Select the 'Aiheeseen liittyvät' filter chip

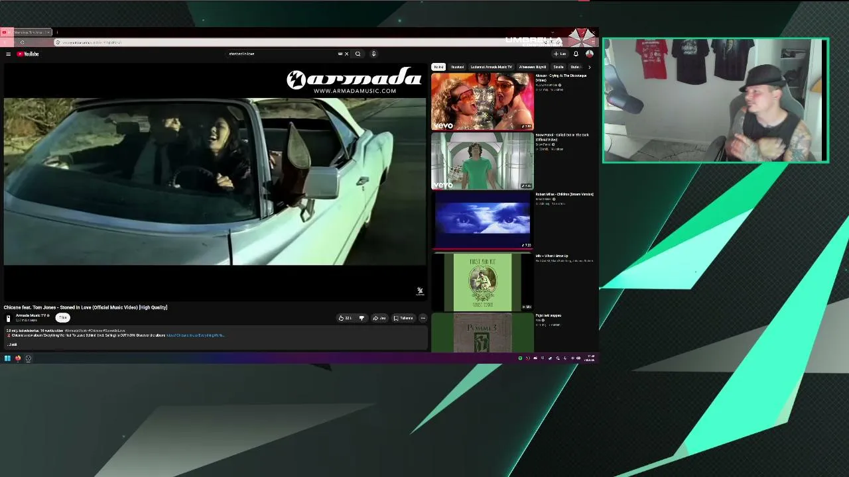(533, 67)
